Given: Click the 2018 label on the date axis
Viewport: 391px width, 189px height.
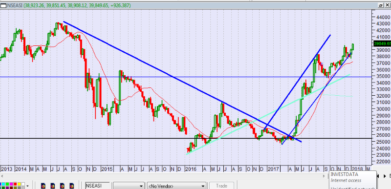Looking at the screenshot, I should click(x=358, y=169).
